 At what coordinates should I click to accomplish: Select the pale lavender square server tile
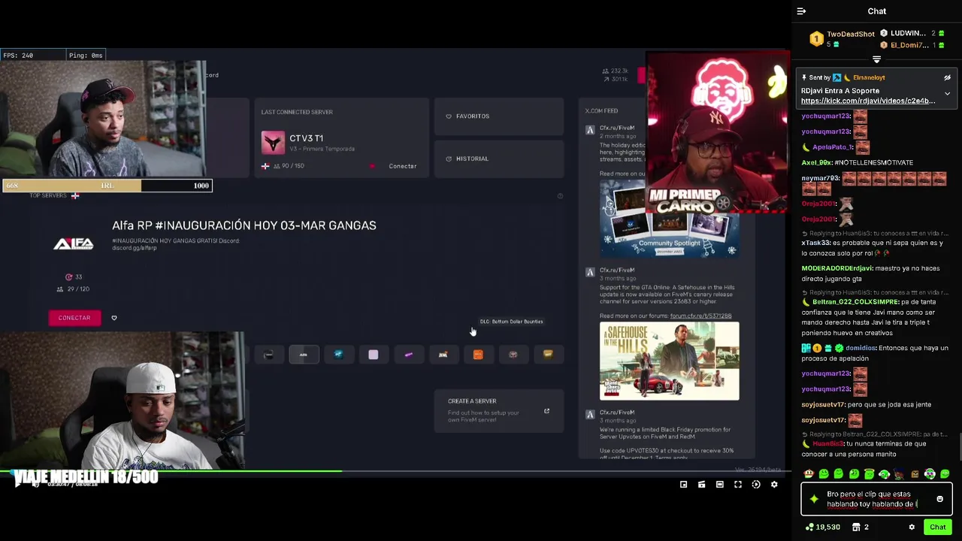point(374,355)
